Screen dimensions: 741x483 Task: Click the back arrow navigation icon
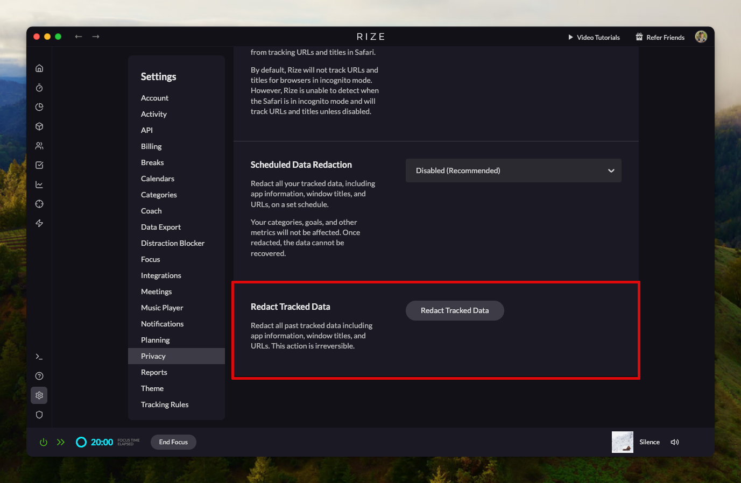[79, 37]
